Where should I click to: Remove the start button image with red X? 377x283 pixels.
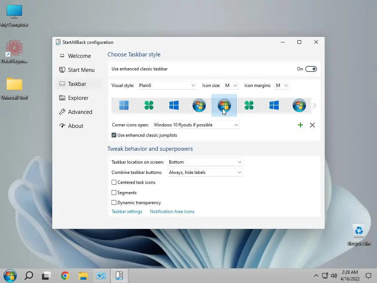[x=312, y=125]
